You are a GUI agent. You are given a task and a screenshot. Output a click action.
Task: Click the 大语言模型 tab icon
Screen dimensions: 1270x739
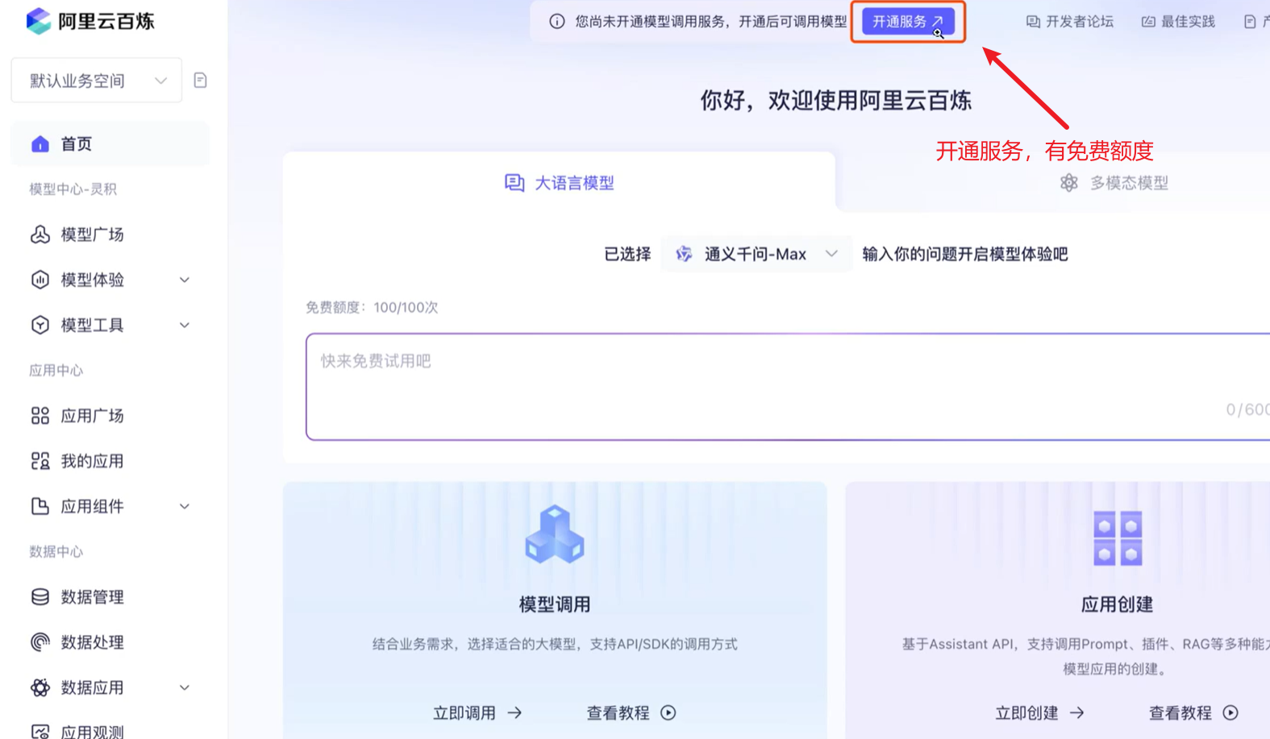coord(514,183)
